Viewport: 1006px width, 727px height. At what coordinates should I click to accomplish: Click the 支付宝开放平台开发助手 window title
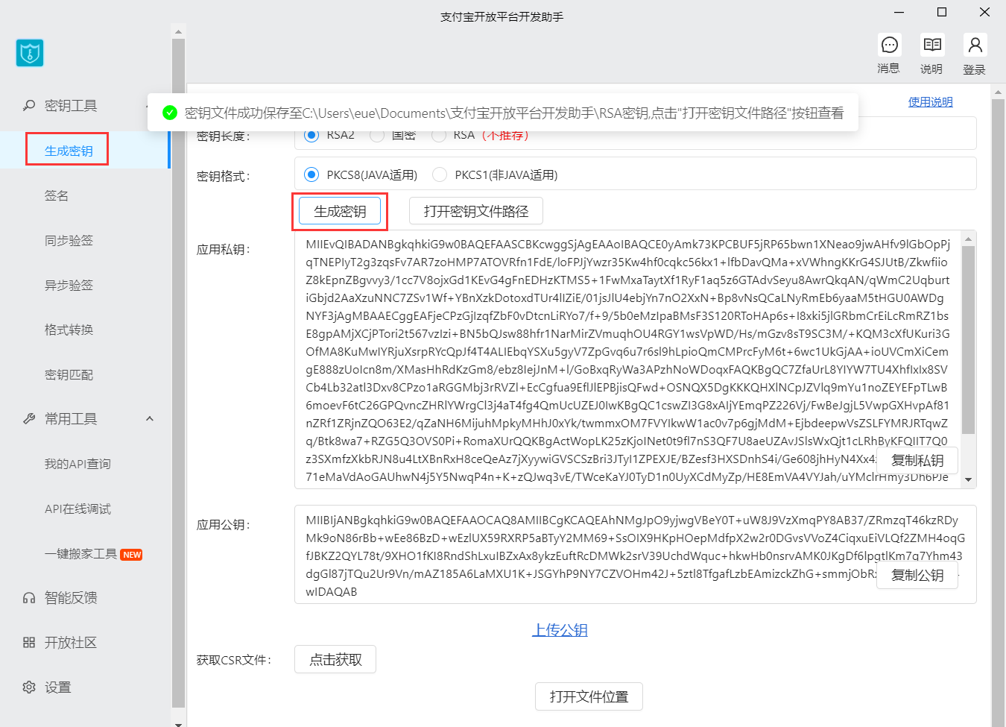click(502, 16)
